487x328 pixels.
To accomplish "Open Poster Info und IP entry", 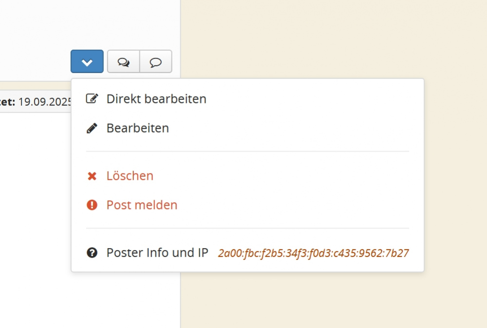I will (x=157, y=253).
